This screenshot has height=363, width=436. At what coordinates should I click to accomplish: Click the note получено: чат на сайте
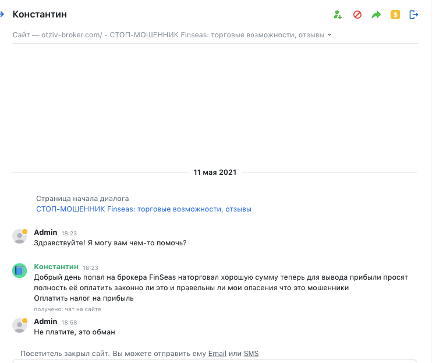[x=68, y=309]
